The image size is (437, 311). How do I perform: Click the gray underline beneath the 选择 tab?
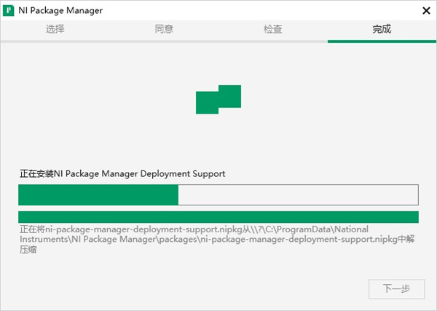[55, 42]
